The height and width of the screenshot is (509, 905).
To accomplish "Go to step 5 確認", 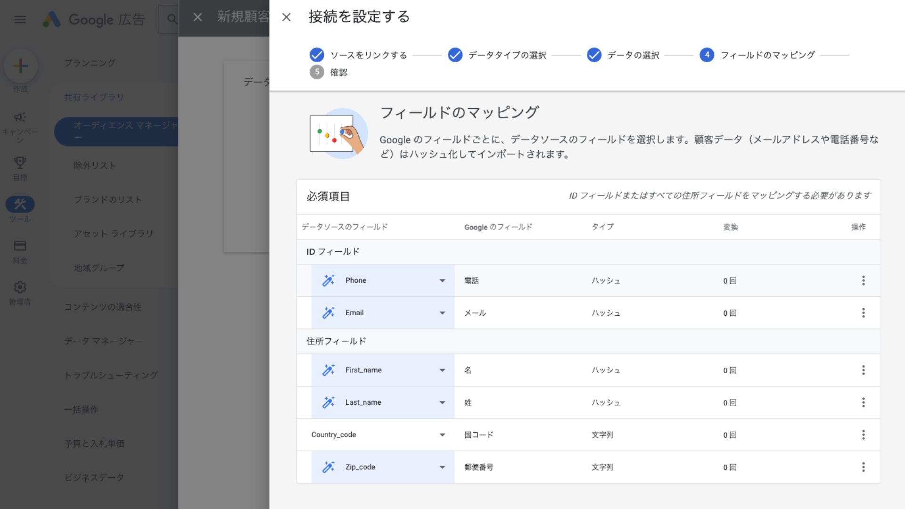I will click(x=329, y=72).
